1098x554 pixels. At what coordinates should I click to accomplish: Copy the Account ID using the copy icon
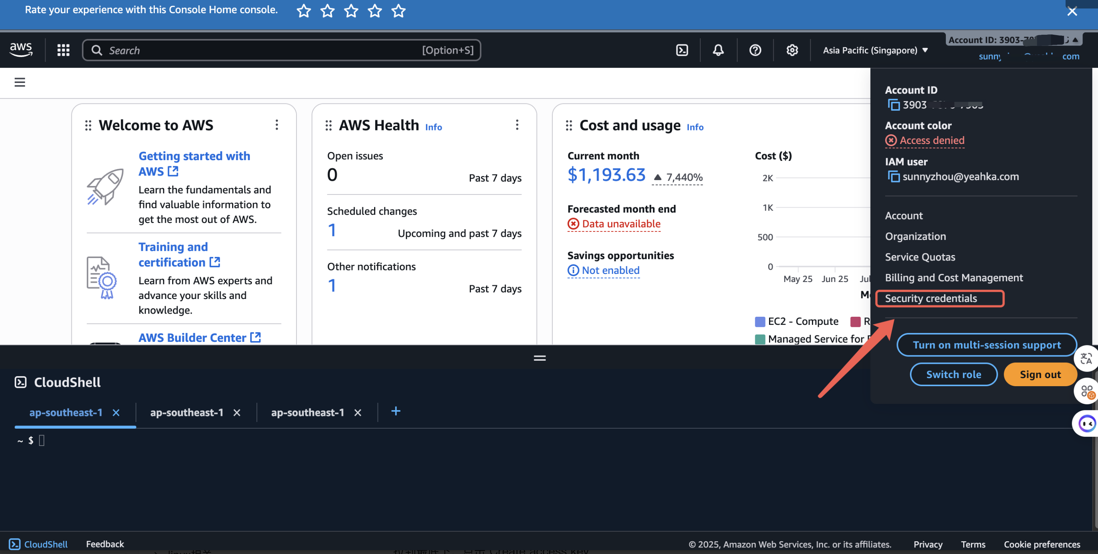point(893,105)
